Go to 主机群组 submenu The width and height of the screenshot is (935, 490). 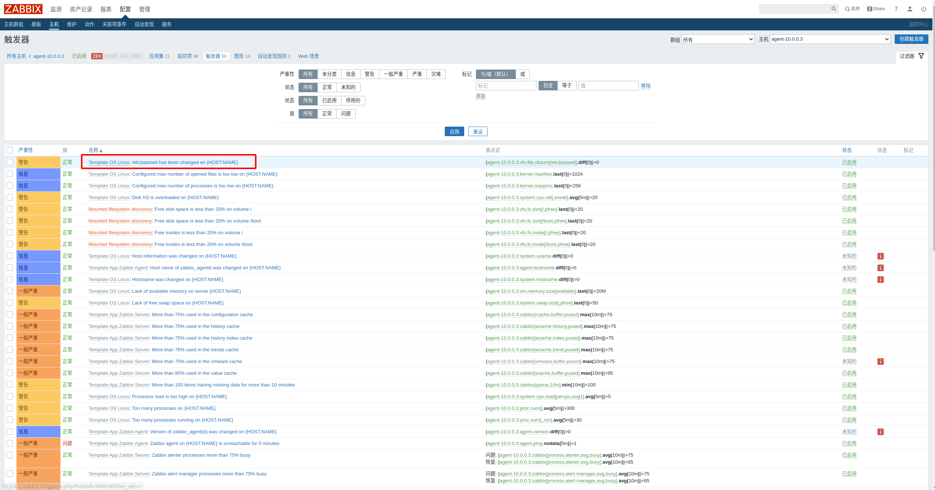coord(14,24)
